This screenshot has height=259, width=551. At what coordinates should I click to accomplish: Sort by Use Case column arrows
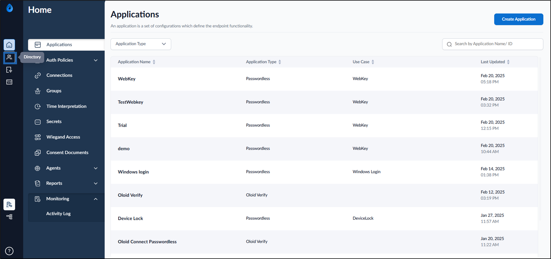click(373, 62)
